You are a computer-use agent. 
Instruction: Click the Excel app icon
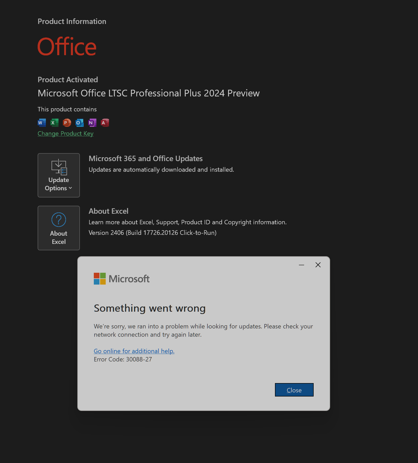pos(54,123)
